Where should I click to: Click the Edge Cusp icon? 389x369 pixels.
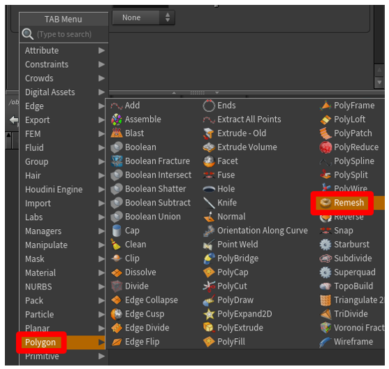tap(117, 314)
